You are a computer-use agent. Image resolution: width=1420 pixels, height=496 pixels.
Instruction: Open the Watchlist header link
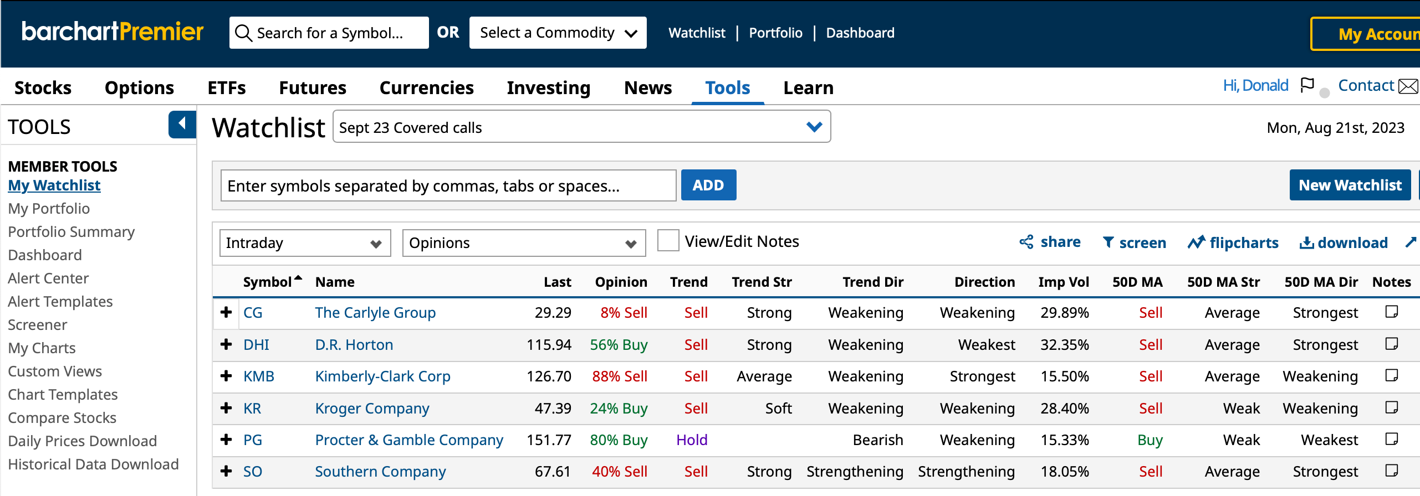coord(697,33)
